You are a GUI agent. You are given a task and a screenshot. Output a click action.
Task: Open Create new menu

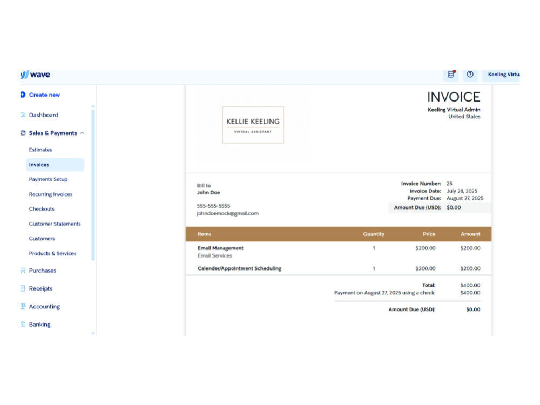click(x=44, y=94)
